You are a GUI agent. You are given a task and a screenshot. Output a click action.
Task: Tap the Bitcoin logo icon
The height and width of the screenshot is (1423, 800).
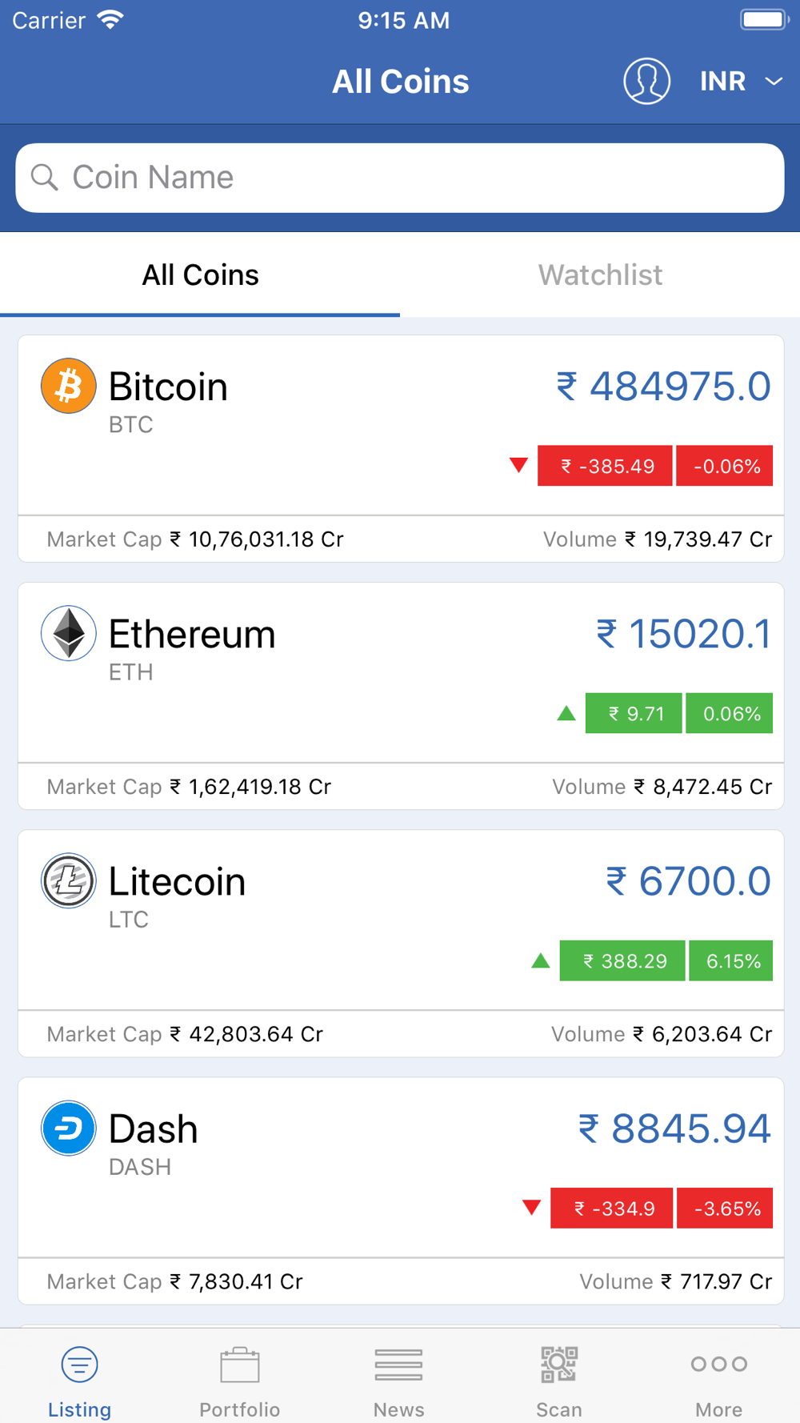(x=69, y=386)
